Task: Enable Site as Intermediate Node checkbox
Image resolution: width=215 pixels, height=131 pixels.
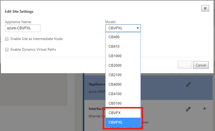Action: [7, 39]
